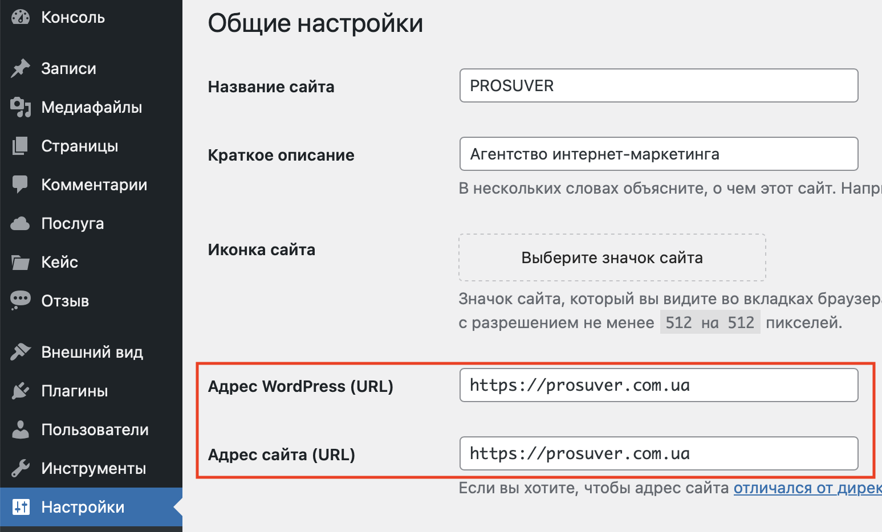Select the Плагины plugin icon
The image size is (882, 532).
pos(20,390)
